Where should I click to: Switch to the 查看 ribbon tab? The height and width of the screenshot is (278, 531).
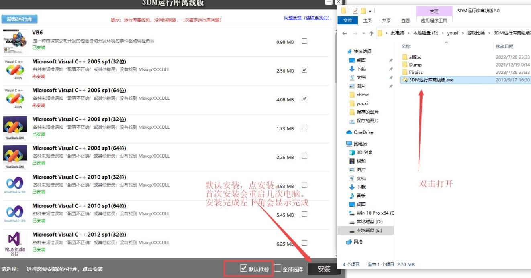coord(406,20)
